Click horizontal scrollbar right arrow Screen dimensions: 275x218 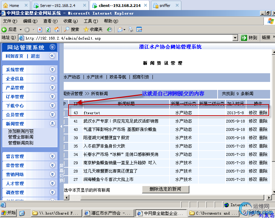(x=269, y=198)
